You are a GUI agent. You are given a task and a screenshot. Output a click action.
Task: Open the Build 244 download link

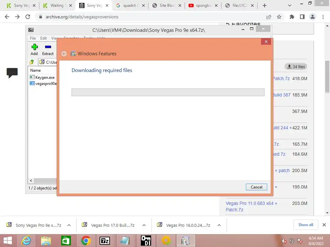pos(282,128)
